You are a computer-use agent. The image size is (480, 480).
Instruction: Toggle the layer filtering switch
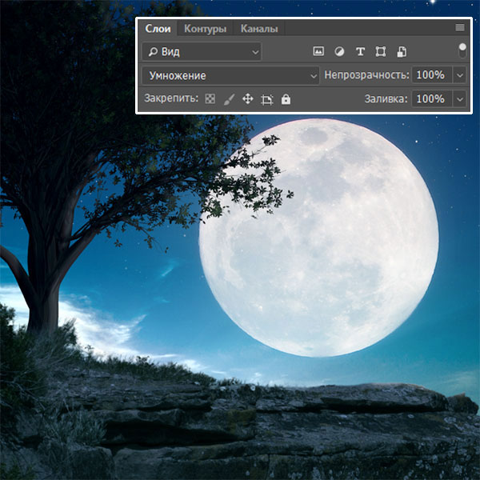[462, 50]
